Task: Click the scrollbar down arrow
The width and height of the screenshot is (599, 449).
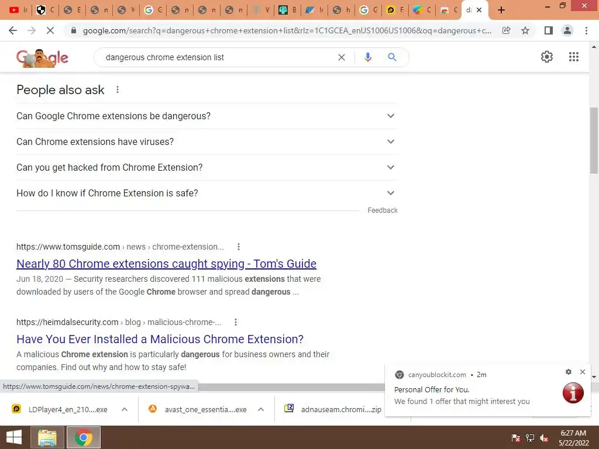Action: [594, 377]
